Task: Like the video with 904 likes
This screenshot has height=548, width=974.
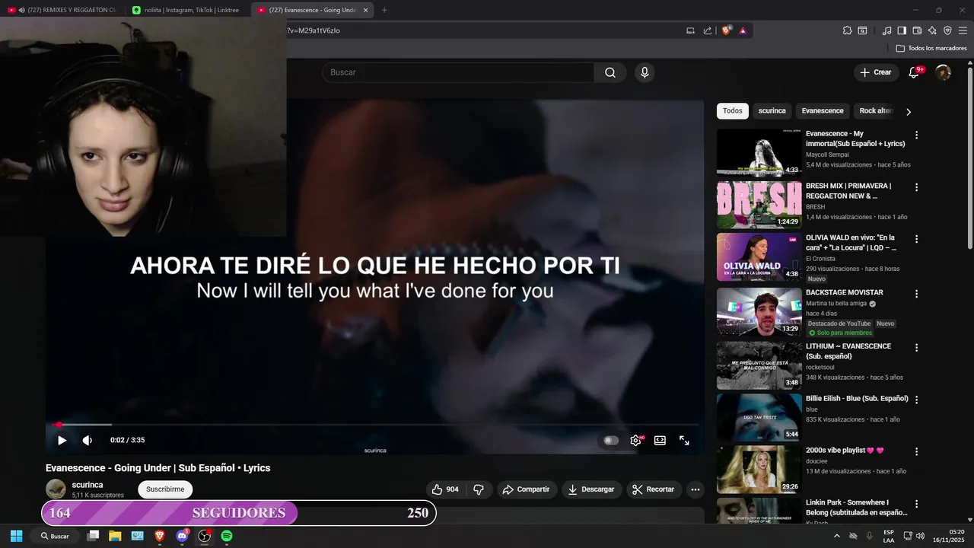Action: tap(445, 489)
